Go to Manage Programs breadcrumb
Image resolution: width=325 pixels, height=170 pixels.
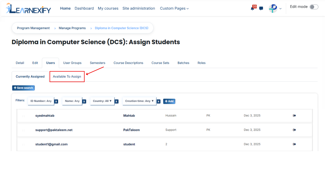pyautogui.click(x=72, y=28)
